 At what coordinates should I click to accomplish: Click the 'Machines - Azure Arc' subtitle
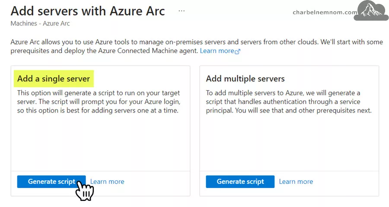click(x=40, y=24)
